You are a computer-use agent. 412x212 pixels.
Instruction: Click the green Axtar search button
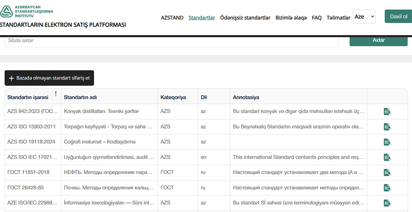378,40
